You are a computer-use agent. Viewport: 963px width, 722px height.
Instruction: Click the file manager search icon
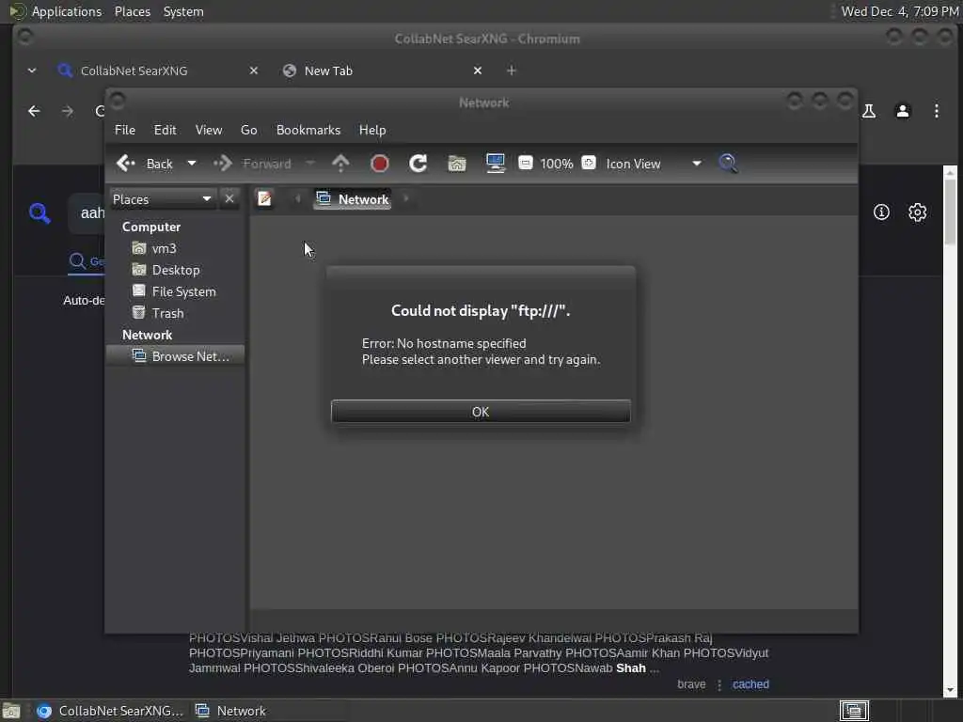pos(728,164)
